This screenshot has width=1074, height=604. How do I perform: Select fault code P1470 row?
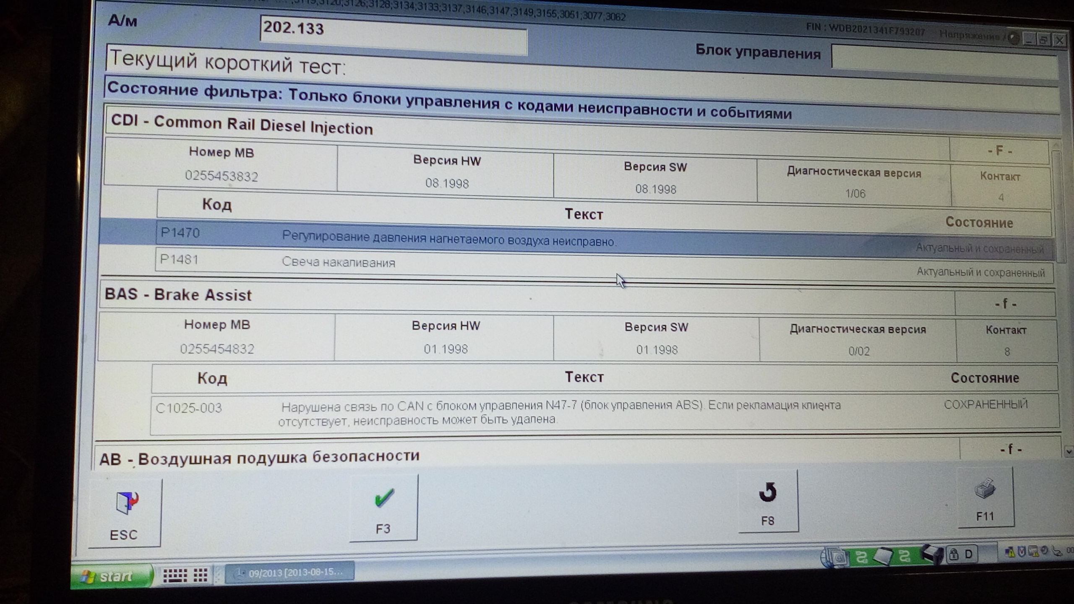coord(449,240)
